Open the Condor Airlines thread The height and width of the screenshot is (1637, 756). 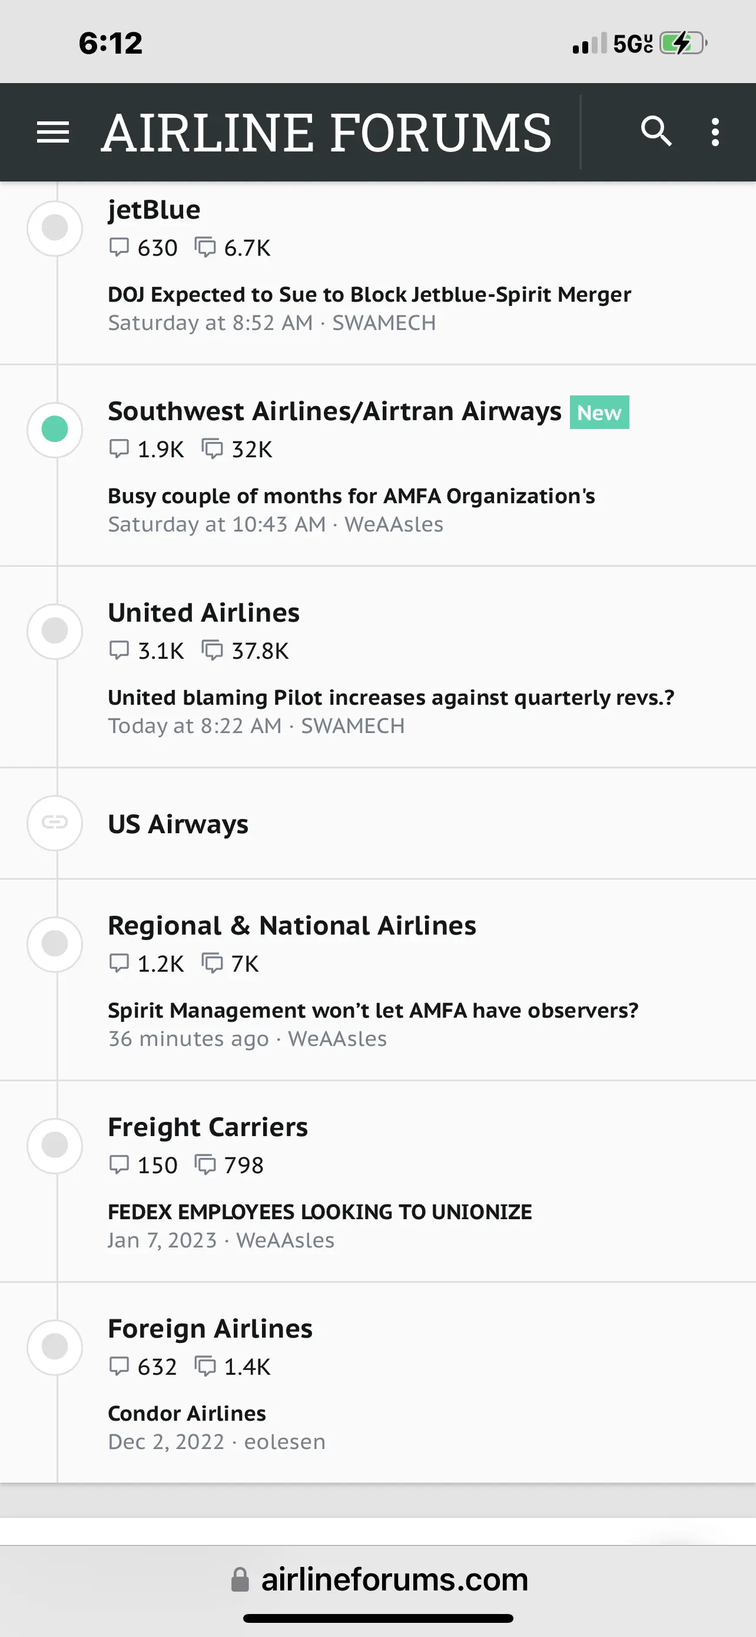point(187,1414)
